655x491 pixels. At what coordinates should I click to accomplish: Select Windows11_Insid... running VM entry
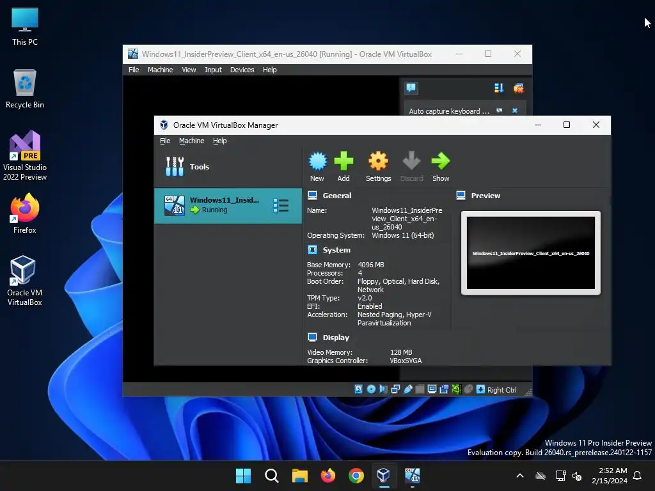tap(228, 205)
